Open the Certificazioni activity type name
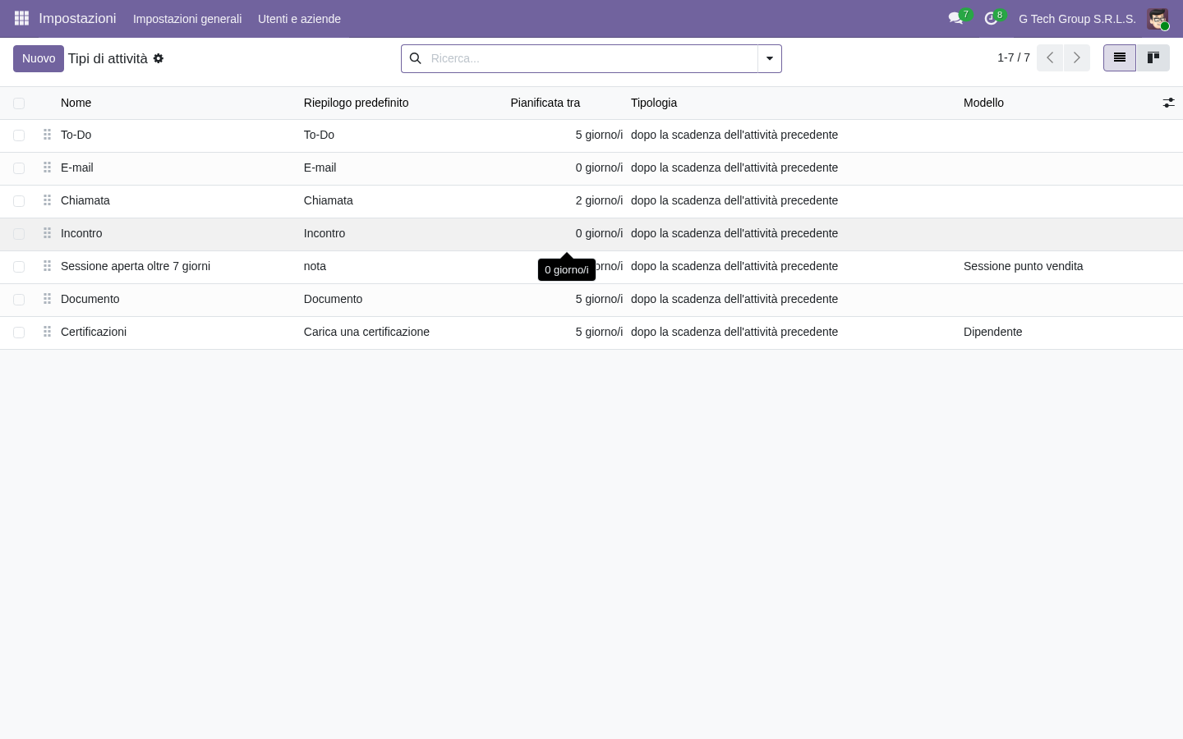The image size is (1183, 739). tap(94, 332)
